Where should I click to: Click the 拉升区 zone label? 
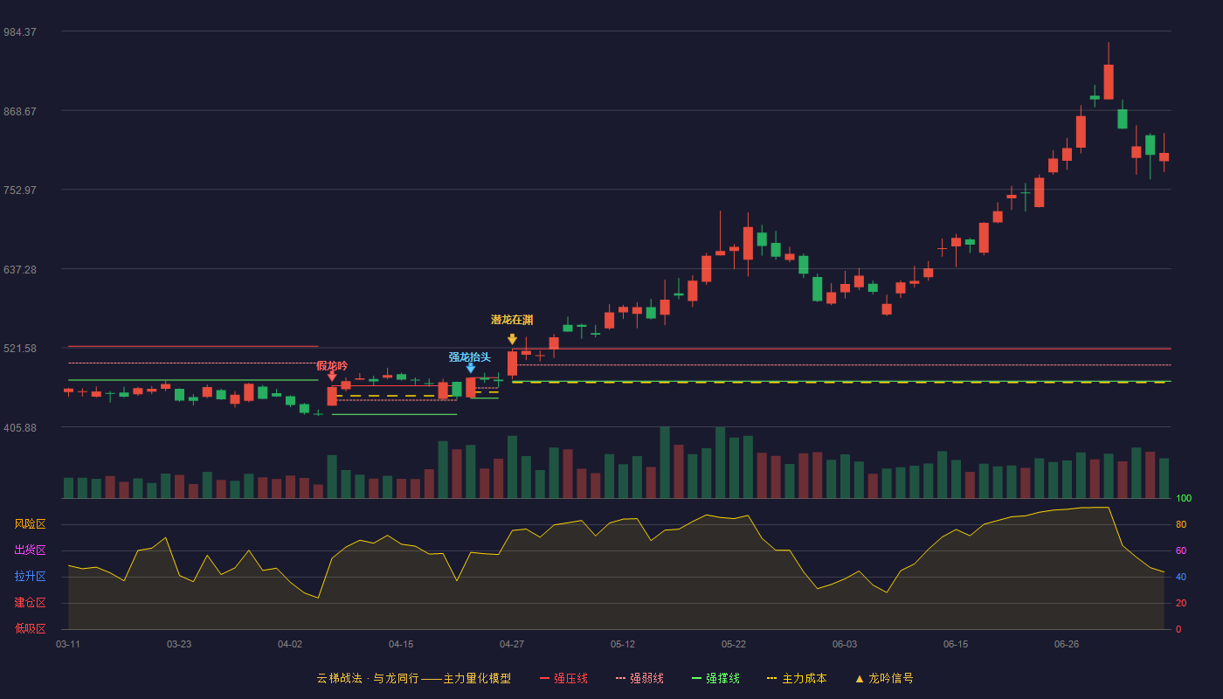point(30,577)
